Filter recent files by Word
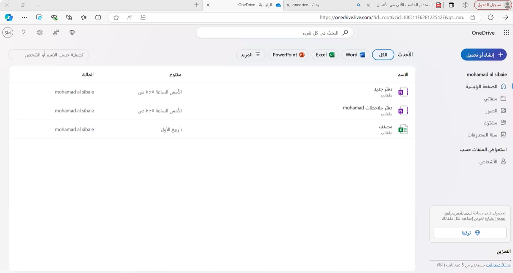 point(355,55)
